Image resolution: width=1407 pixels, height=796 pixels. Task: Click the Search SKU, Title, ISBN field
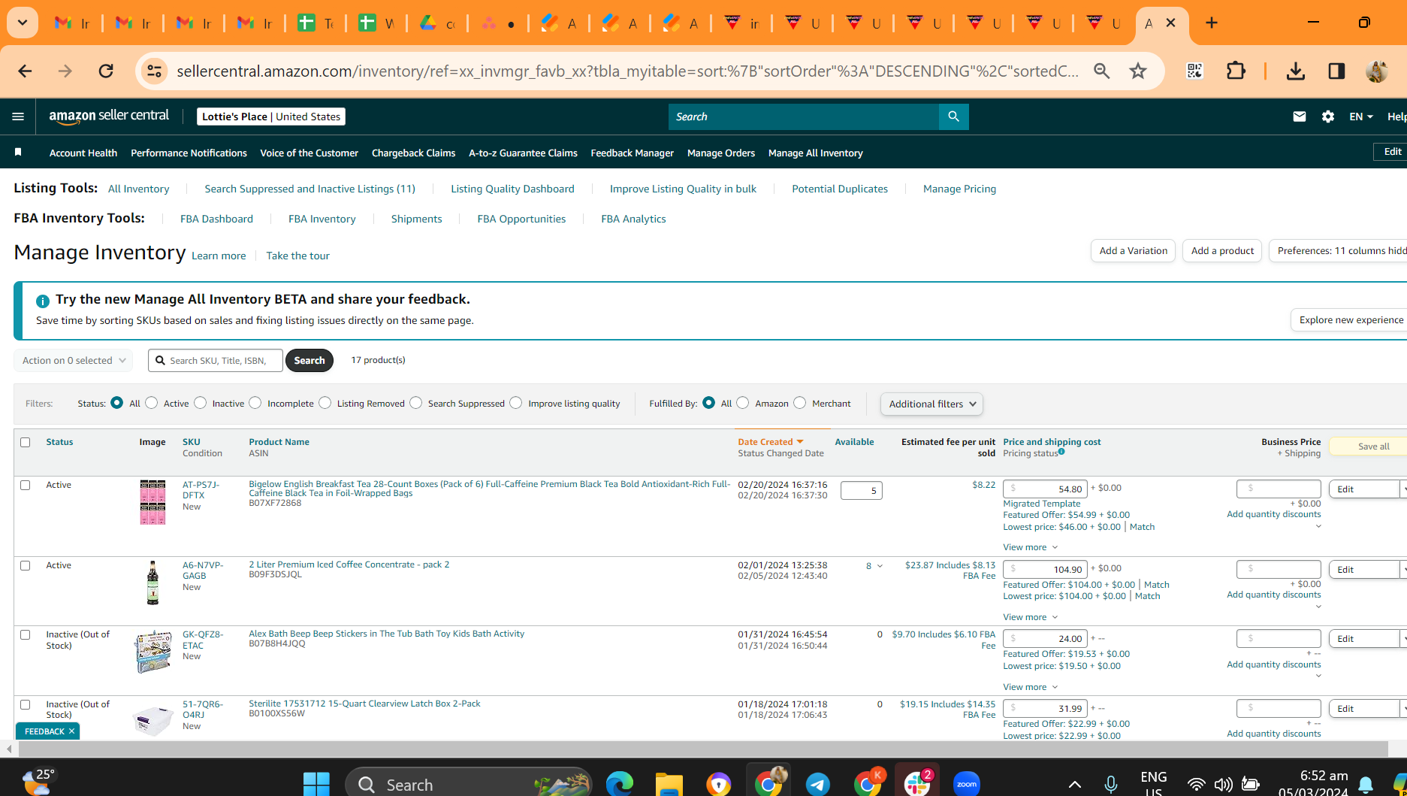[x=216, y=360]
